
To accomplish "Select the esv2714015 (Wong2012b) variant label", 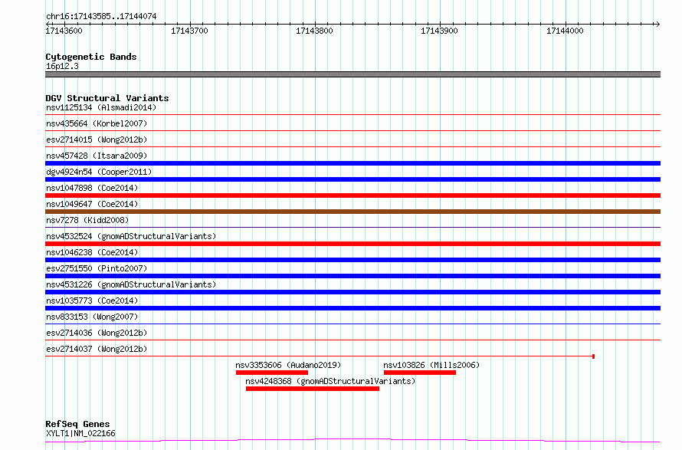I will pyautogui.click(x=97, y=140).
